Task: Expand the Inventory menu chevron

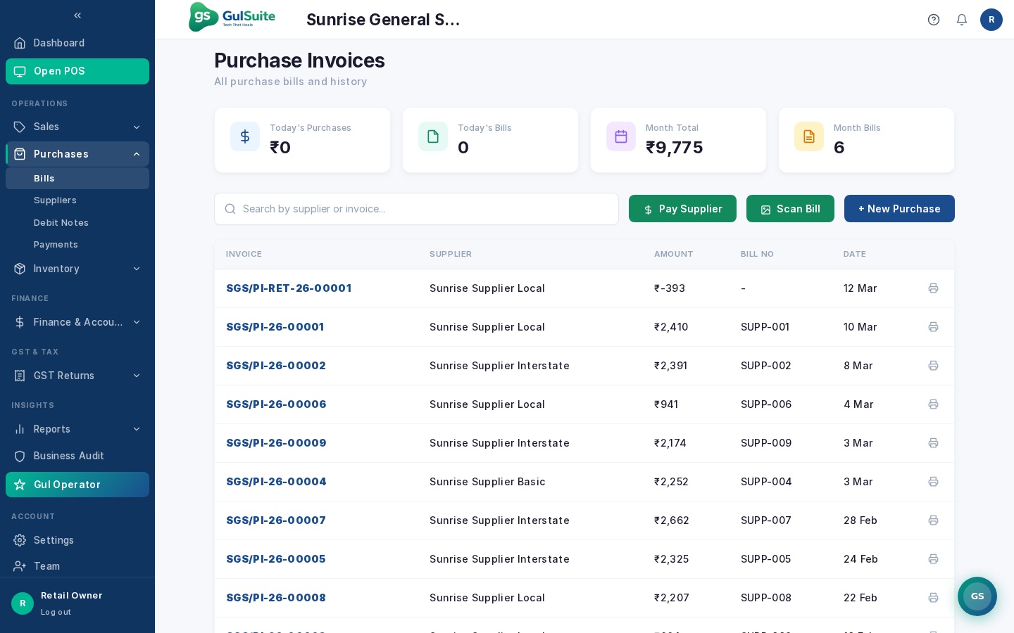Action: click(x=137, y=269)
